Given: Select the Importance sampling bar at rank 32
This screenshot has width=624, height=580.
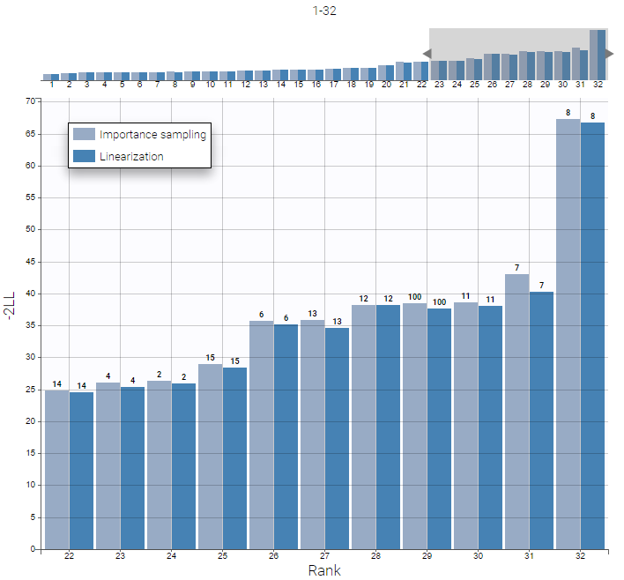Looking at the screenshot, I should (568, 335).
